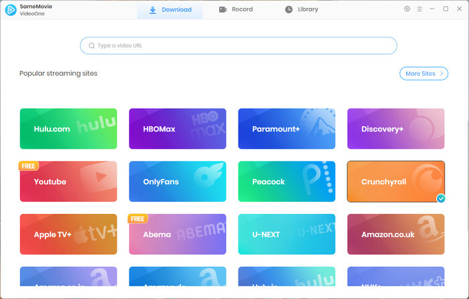Open the OnlyFans site card
The height and width of the screenshot is (299, 469).
tap(178, 182)
